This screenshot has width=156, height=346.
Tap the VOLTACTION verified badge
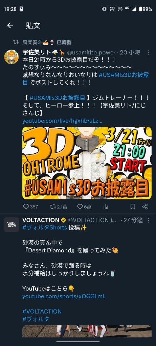pyautogui.click(x=63, y=220)
